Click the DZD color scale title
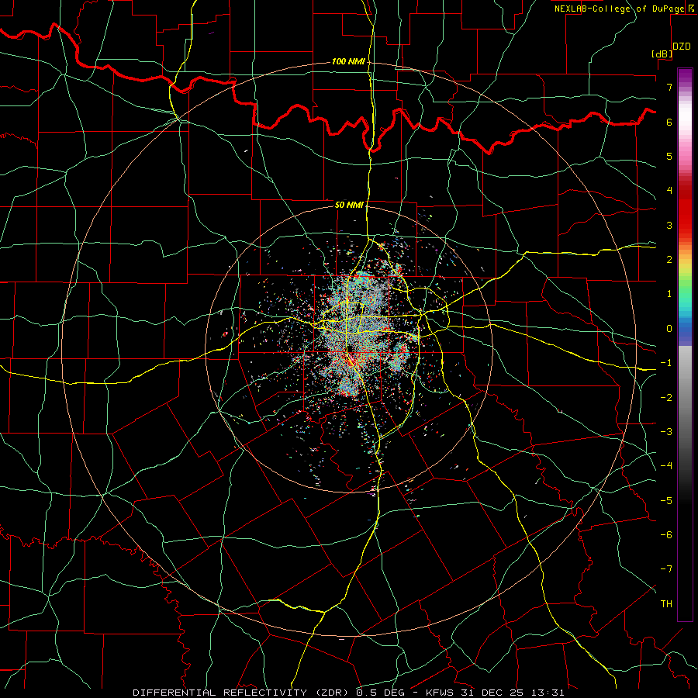 682,47
